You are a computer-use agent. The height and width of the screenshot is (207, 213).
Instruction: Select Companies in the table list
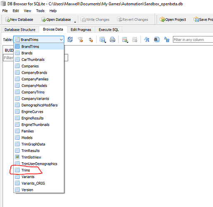tap(39, 66)
